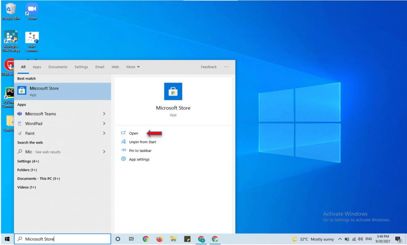
Task: Expand Microsoft Teams result arrow
Action: pos(104,114)
